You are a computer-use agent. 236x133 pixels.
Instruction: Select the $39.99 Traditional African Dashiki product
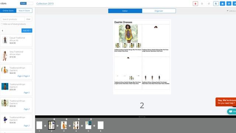click(16, 88)
